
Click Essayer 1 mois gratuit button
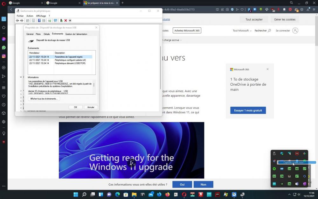tap(248, 110)
